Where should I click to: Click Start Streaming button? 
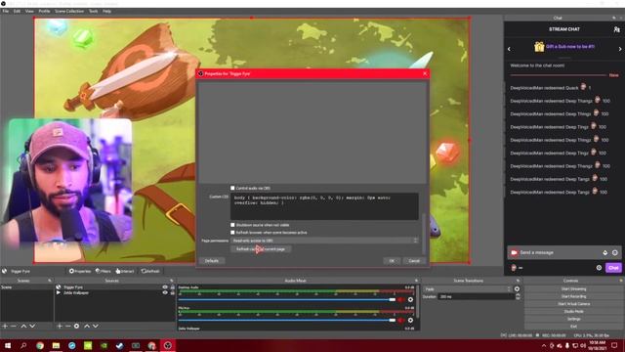click(x=573, y=289)
